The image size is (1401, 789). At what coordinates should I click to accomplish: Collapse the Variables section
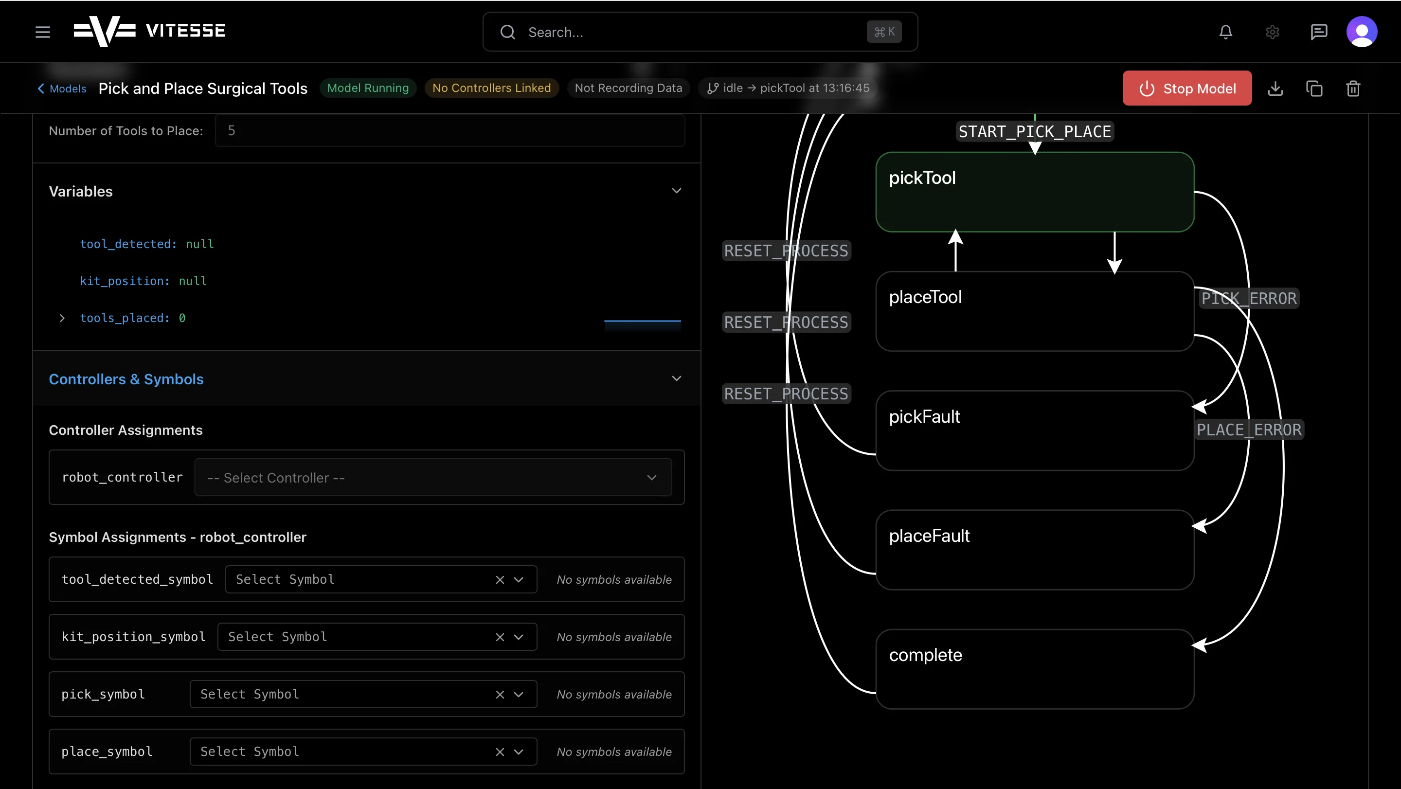point(676,191)
